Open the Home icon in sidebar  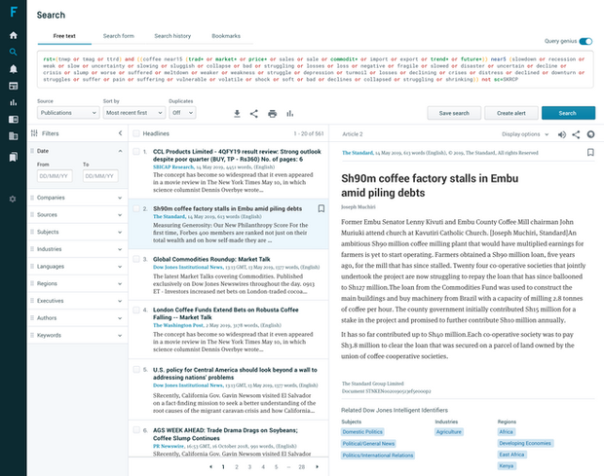[x=13, y=34]
